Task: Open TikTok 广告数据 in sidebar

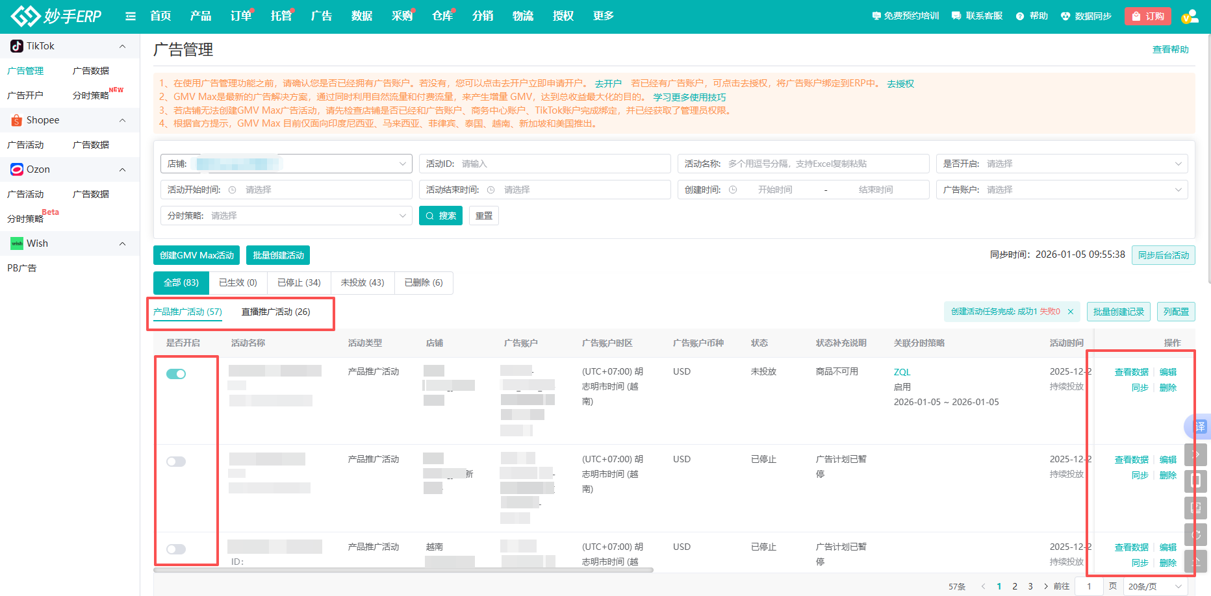Action: 91,71
